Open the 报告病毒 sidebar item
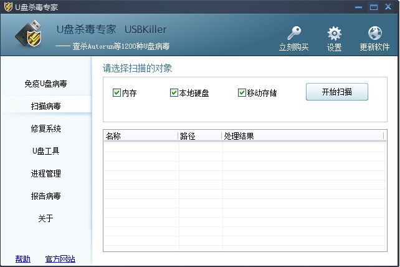The height and width of the screenshot is (267, 400). tap(45, 196)
